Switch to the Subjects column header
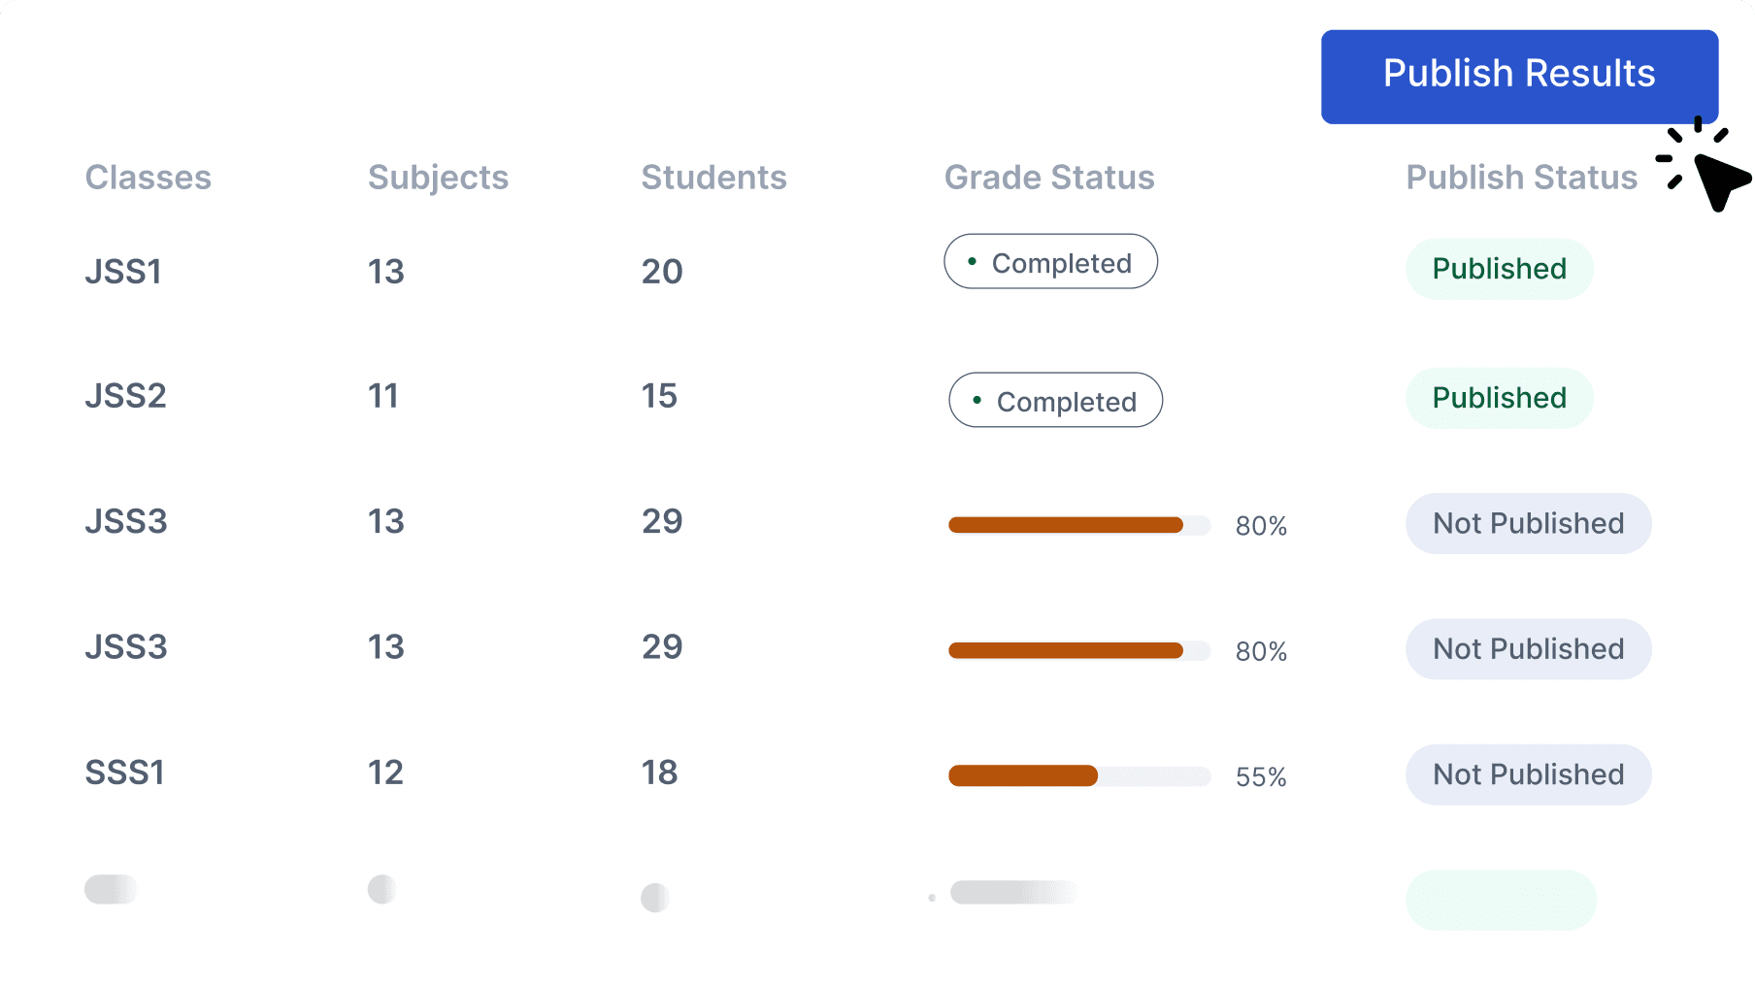This screenshot has width=1755, height=986. [x=438, y=177]
